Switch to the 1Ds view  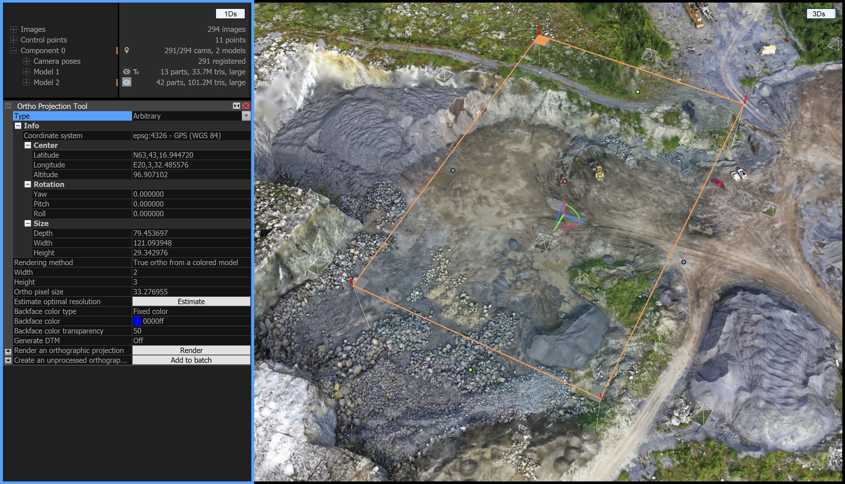pyautogui.click(x=230, y=13)
